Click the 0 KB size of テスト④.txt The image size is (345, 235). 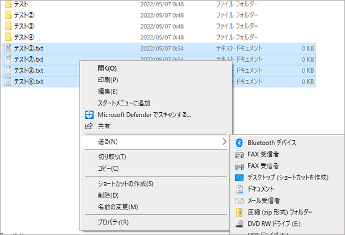pyautogui.click(x=308, y=81)
